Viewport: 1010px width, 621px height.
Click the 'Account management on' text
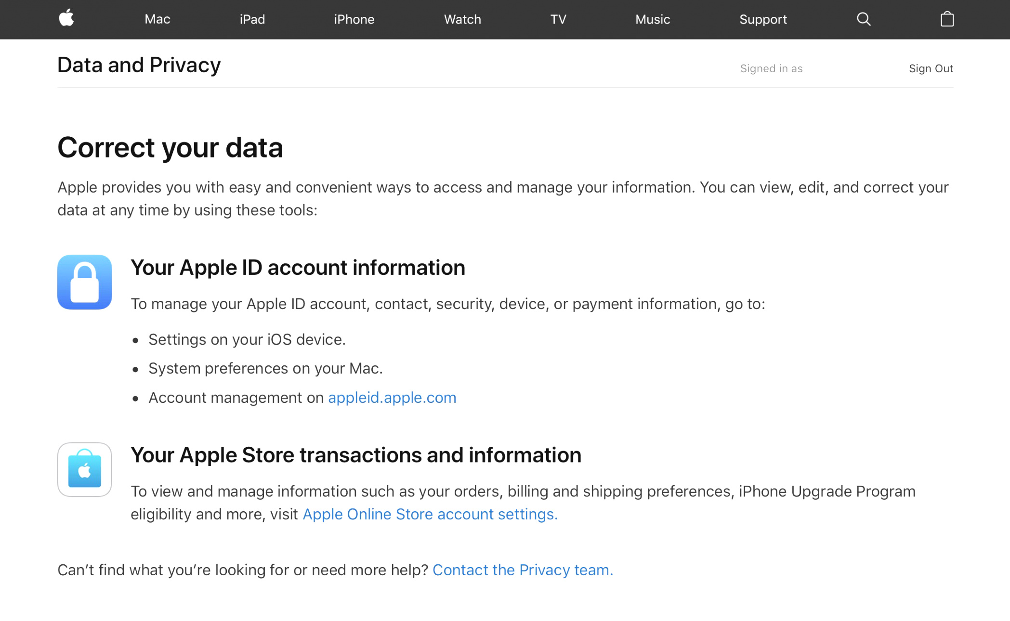tap(236, 398)
